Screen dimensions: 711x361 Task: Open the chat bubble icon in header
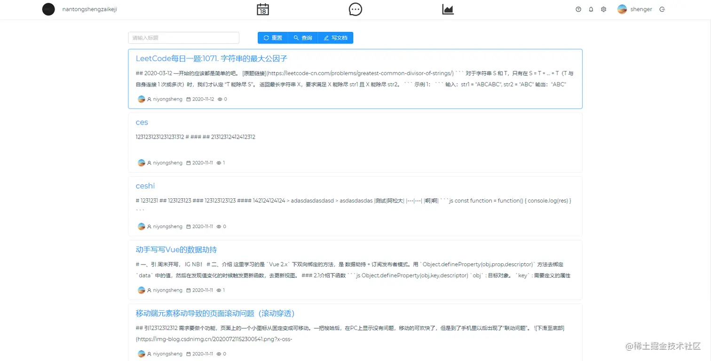coord(355,9)
